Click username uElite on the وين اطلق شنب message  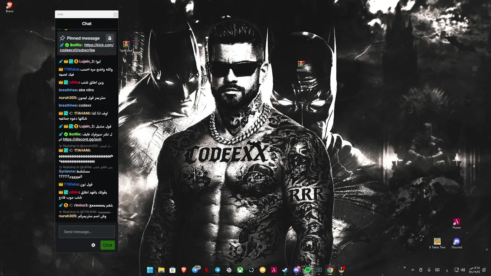[x=74, y=82]
